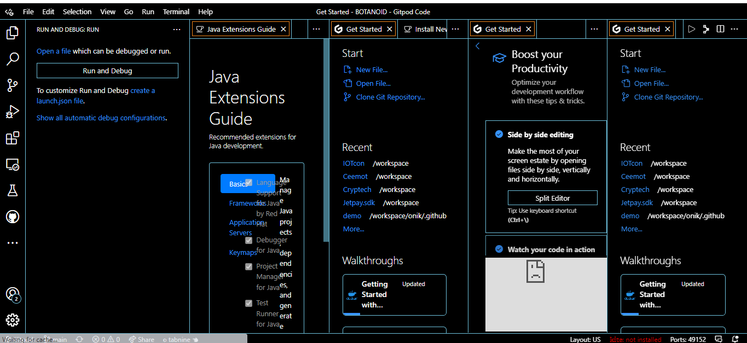
Task: Open errors and warnings count in status bar
Action: point(106,339)
